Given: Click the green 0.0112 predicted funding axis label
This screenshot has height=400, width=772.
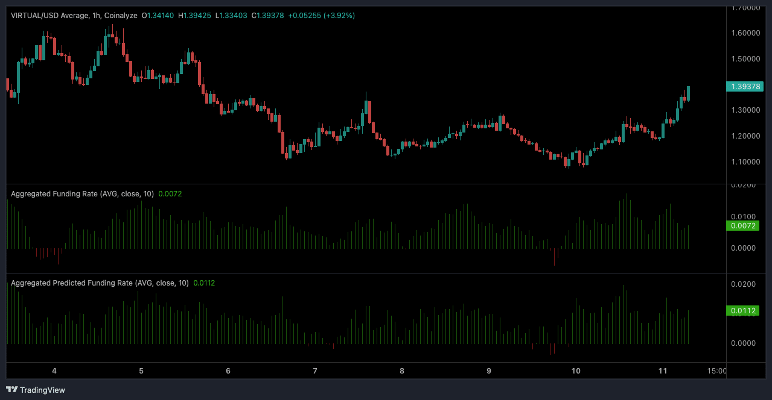Looking at the screenshot, I should coord(742,311).
